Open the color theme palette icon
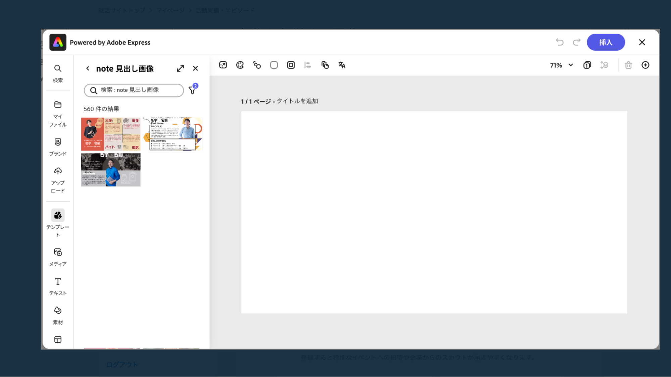671x377 pixels. coord(240,65)
